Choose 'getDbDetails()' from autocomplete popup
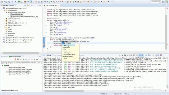169x95 pixels. pos(69,56)
